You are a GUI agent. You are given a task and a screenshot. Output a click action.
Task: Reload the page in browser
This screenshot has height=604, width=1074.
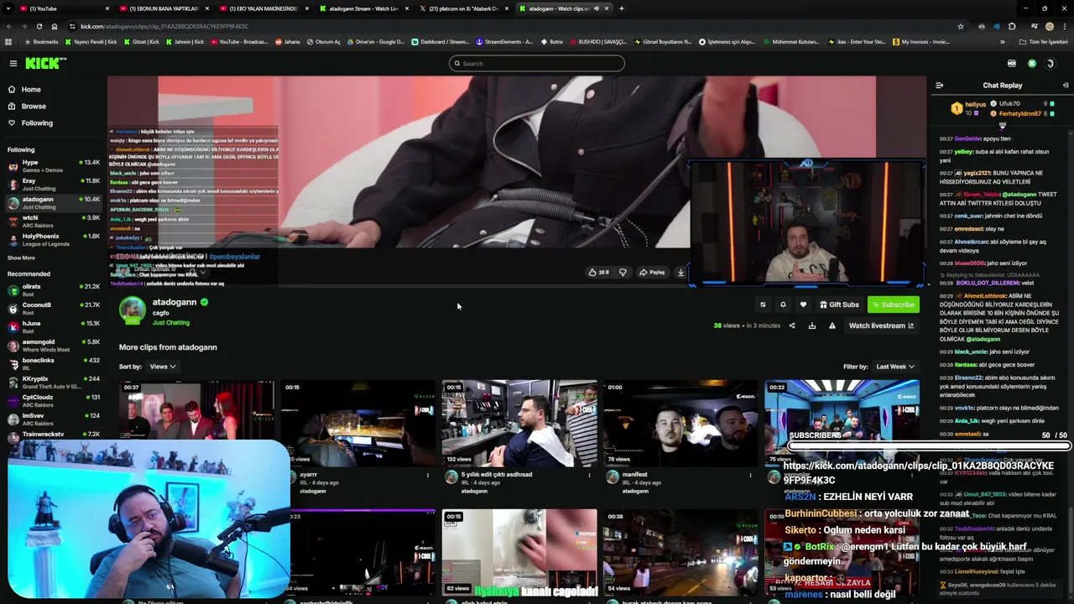click(x=39, y=26)
